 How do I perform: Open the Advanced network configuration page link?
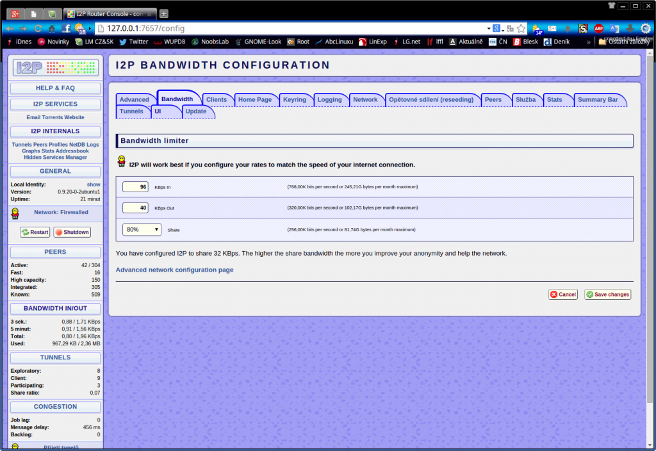174,270
